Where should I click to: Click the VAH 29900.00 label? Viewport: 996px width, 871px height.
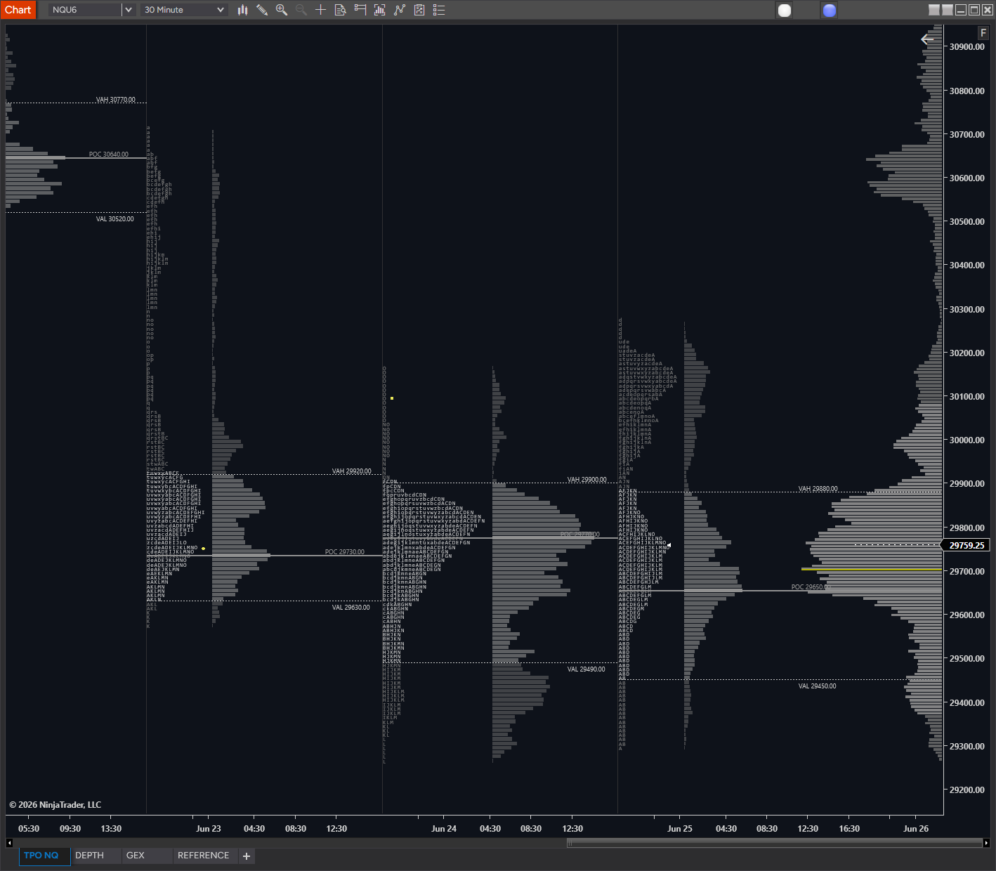point(587,480)
